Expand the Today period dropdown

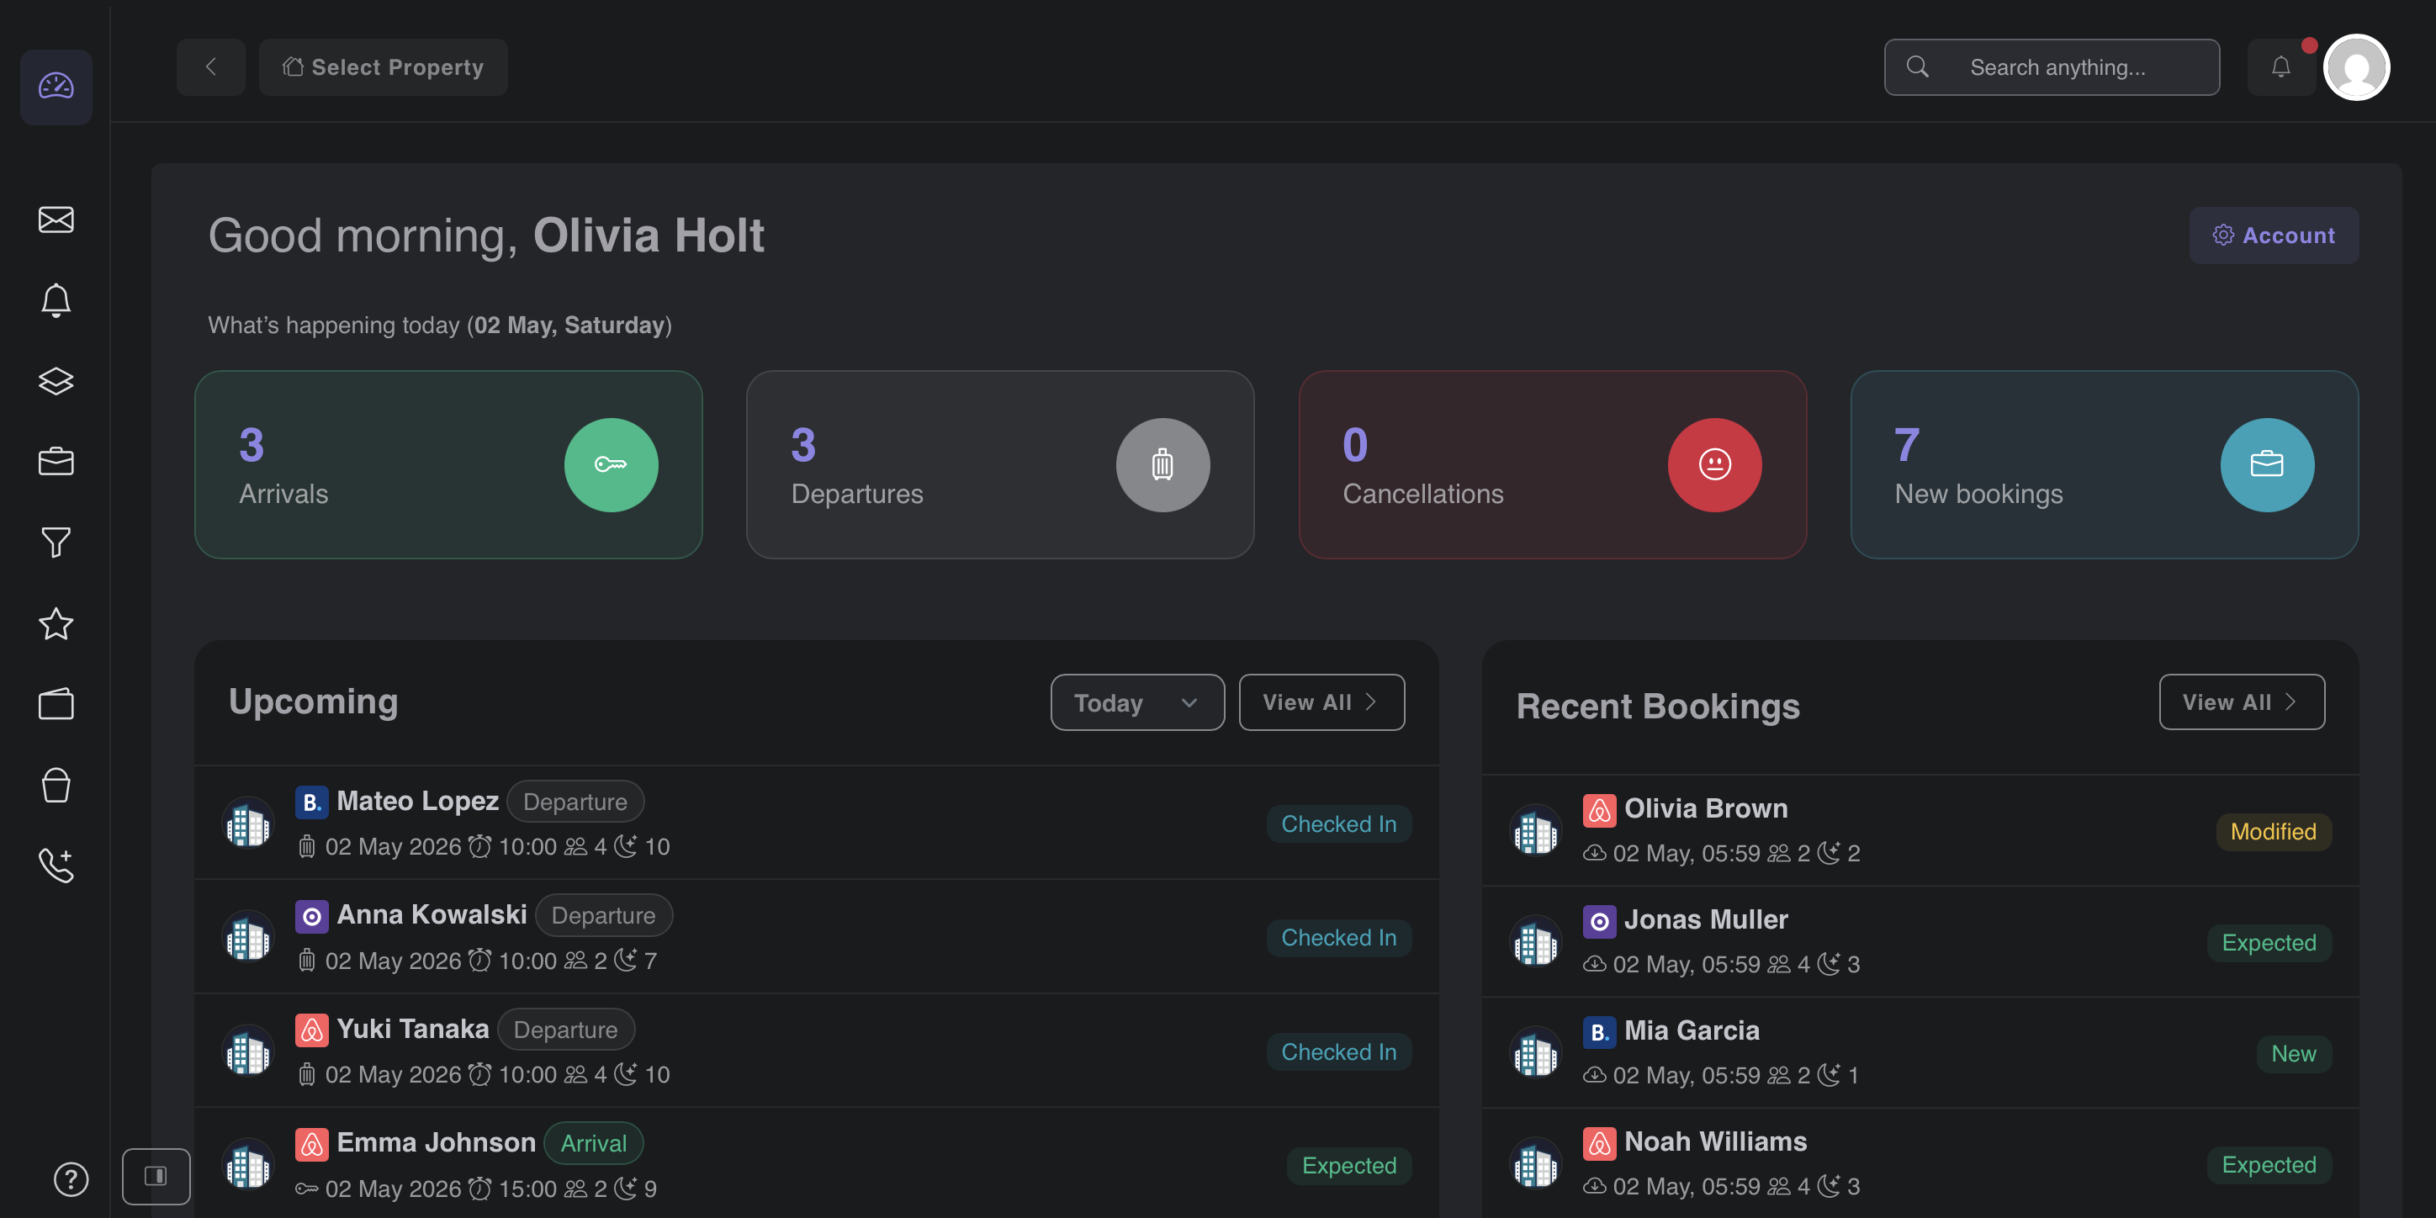pyautogui.click(x=1137, y=702)
